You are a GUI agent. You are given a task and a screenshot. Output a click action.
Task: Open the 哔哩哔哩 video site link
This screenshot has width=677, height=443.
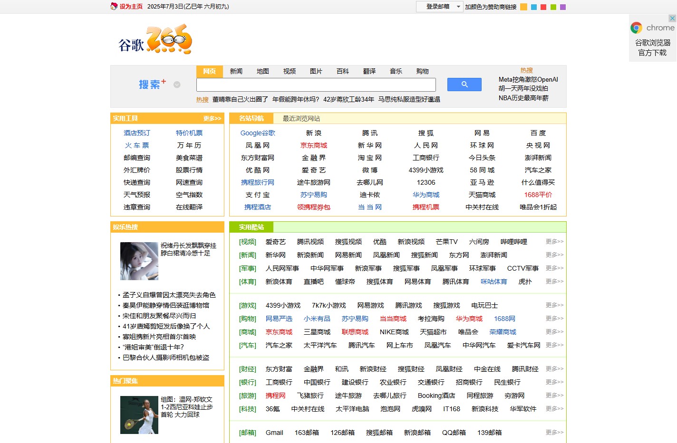point(514,242)
